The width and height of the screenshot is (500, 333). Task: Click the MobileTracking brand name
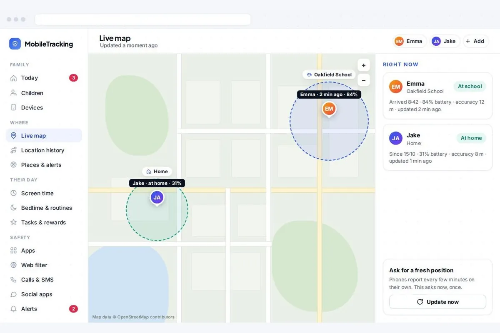pos(49,44)
